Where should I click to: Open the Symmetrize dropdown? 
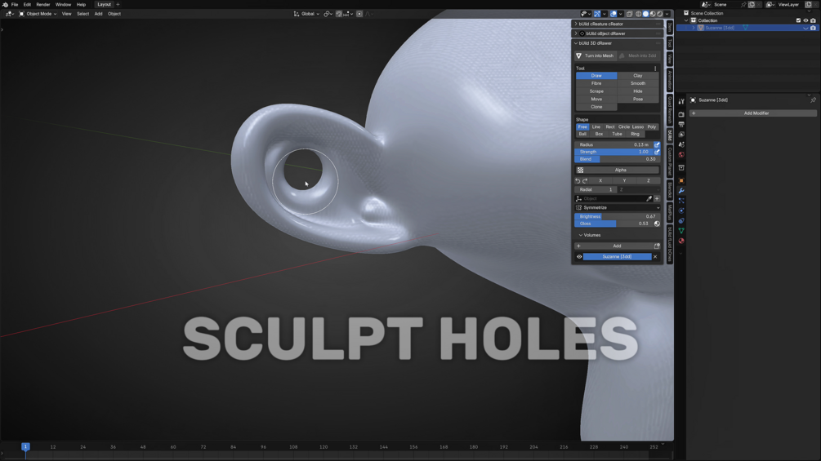coord(618,207)
